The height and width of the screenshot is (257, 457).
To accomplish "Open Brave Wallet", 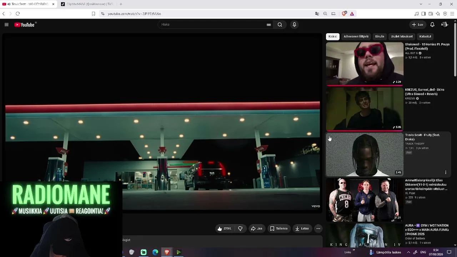I will pos(431,14).
